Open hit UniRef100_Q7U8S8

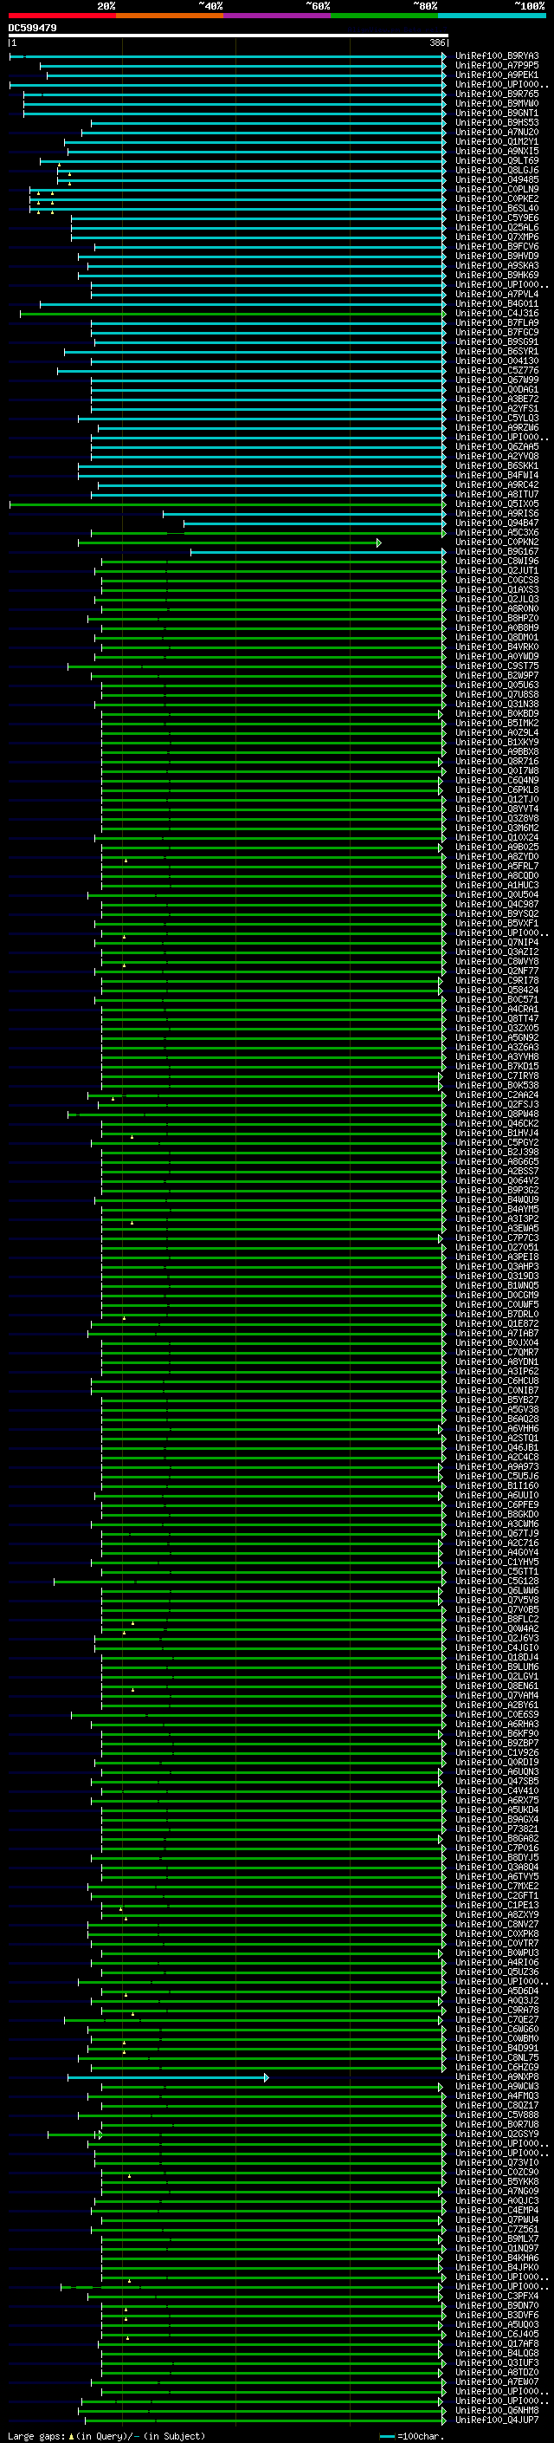(x=496, y=695)
